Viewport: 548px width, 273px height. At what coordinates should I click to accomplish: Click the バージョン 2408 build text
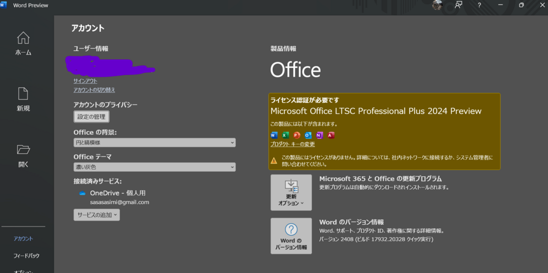pos(376,239)
